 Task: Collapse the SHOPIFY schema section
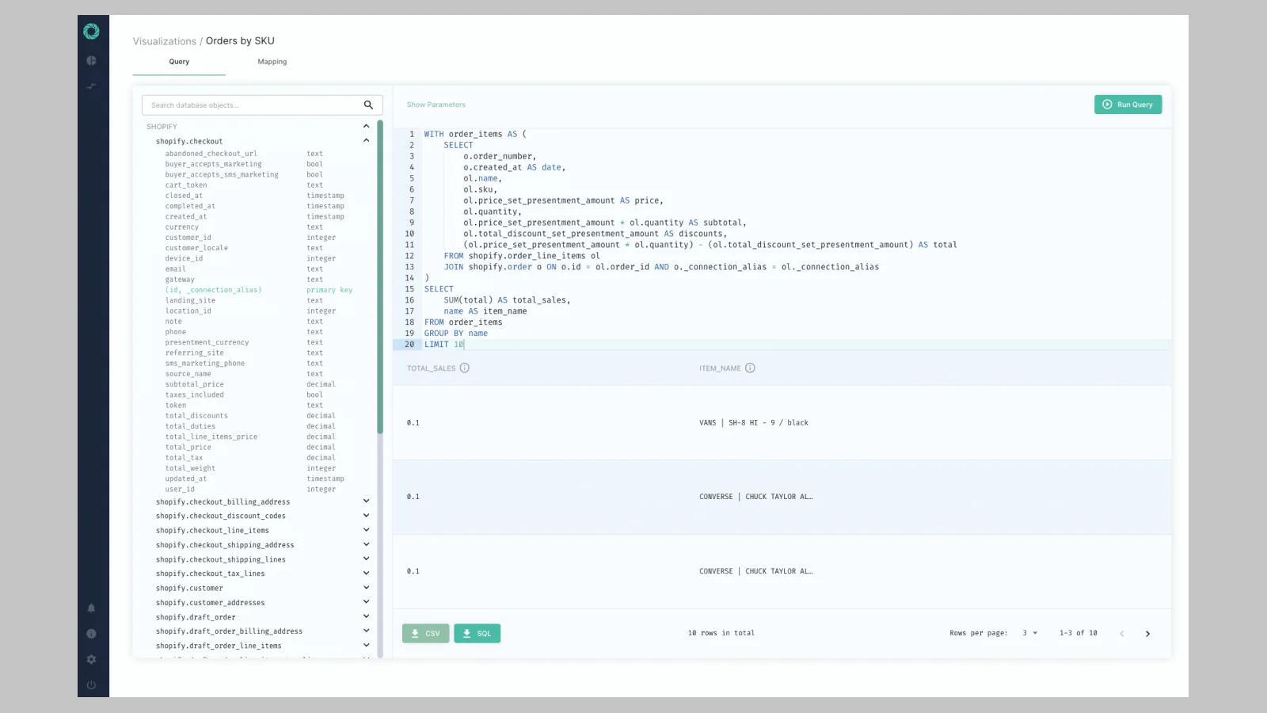[366, 127]
